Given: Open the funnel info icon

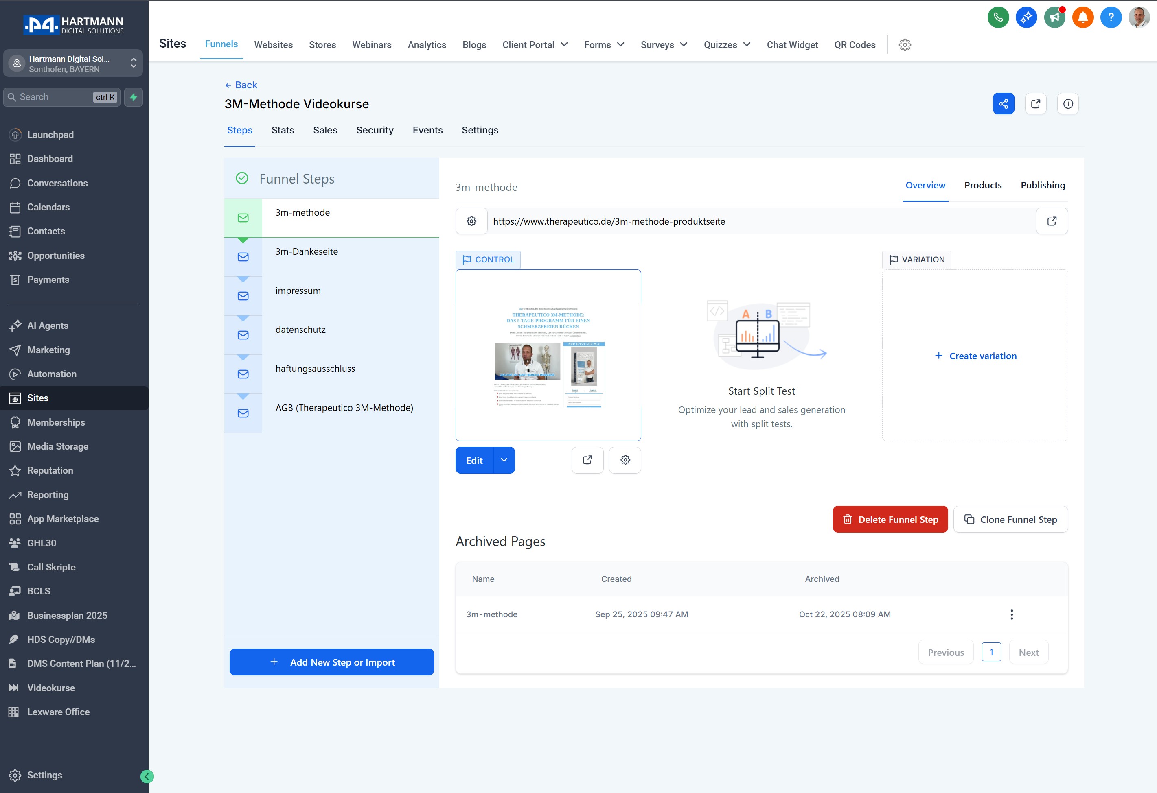Looking at the screenshot, I should point(1067,103).
